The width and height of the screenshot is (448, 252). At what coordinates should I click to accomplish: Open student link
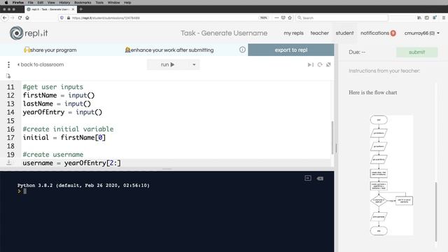coord(344,33)
